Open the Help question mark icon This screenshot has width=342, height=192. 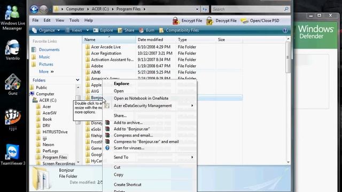(x=285, y=30)
